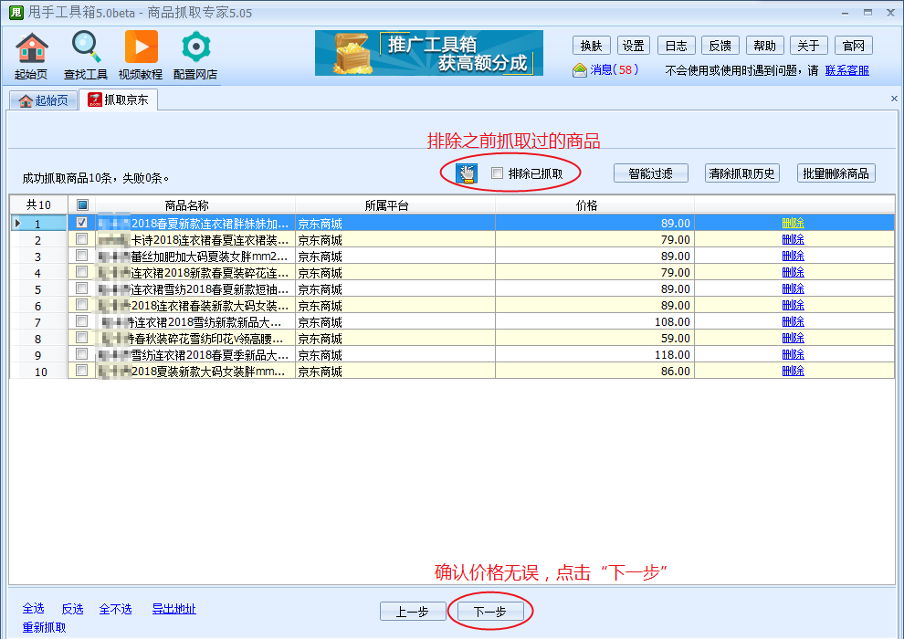This screenshot has height=639, width=904.
Task: Delete row 1 via 删除 link
Action: point(793,223)
